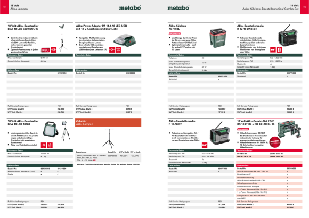Viewport: 309px width, 218px height.
Task: Click the R 12-18 BT radio image
Action: click(219, 133)
